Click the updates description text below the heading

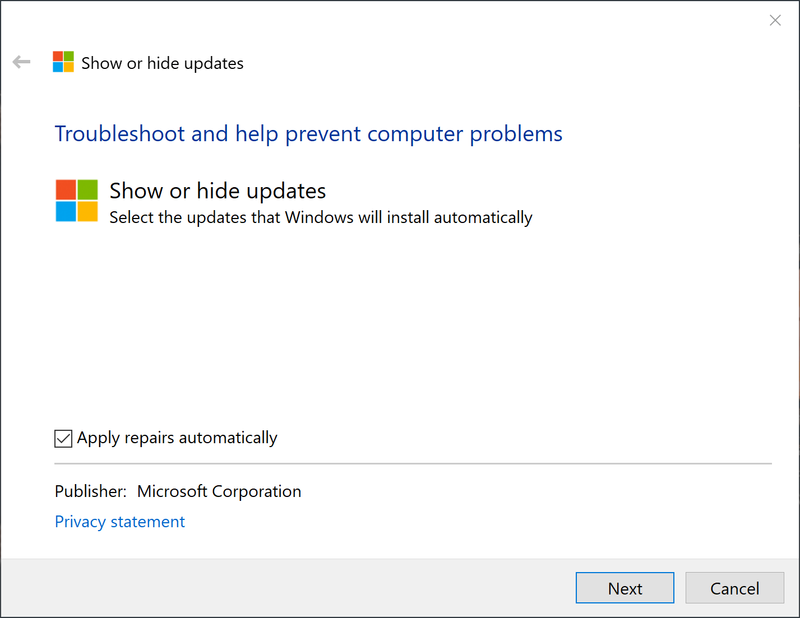320,217
